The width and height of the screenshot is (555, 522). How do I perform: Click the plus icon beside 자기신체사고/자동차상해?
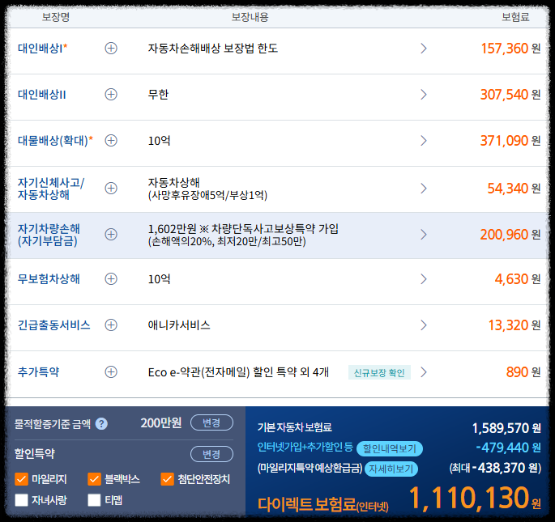(111, 188)
